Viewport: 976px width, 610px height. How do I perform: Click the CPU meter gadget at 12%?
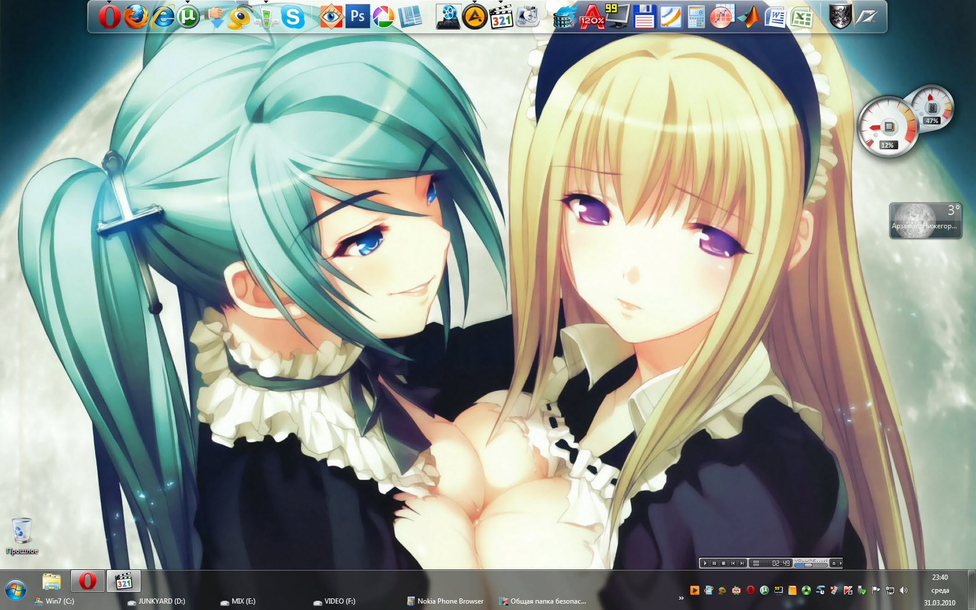pyautogui.click(x=888, y=127)
